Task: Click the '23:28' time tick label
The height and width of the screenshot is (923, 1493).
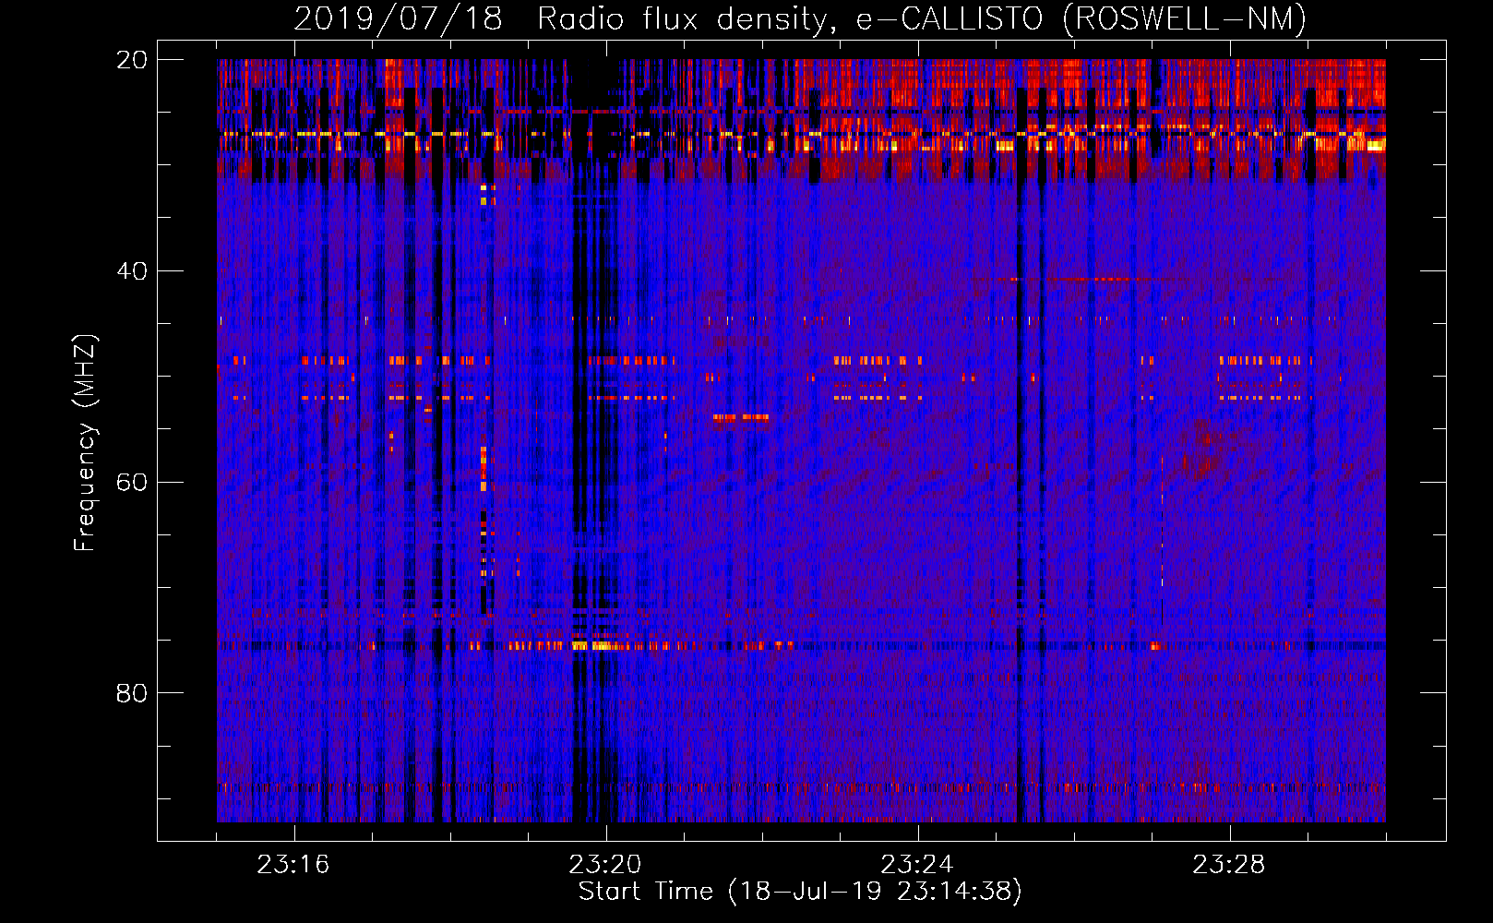Action: point(1229,865)
